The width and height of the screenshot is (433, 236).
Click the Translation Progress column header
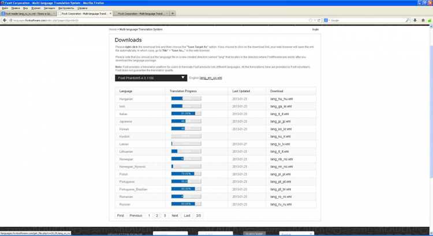(x=183, y=91)
